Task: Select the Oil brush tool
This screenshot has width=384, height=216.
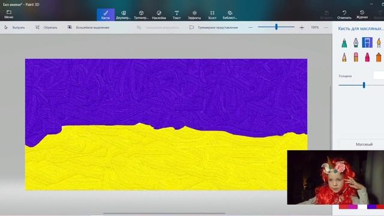Action: (367, 43)
